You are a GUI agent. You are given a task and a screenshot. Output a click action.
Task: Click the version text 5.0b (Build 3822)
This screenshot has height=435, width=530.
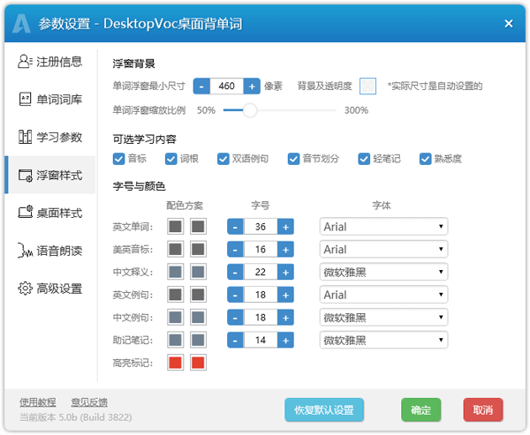click(95, 417)
